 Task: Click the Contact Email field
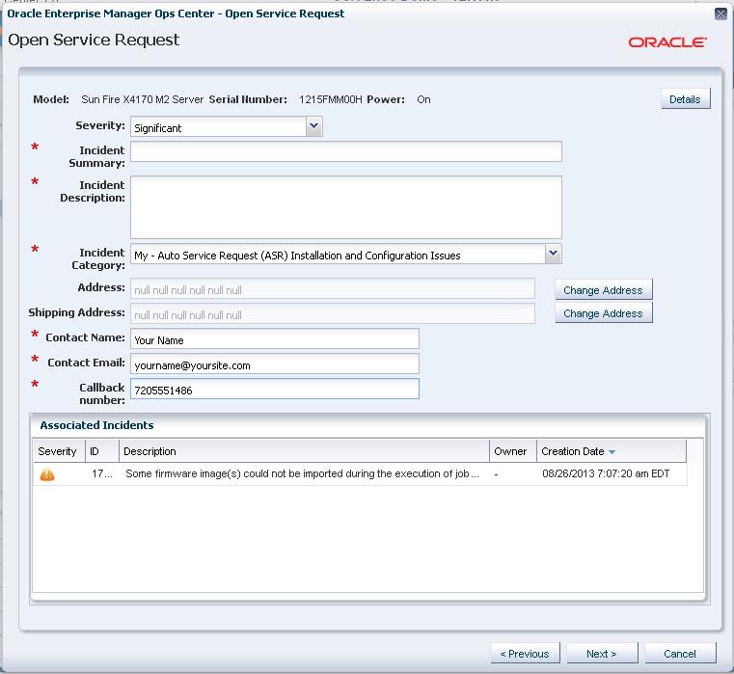tap(275, 364)
